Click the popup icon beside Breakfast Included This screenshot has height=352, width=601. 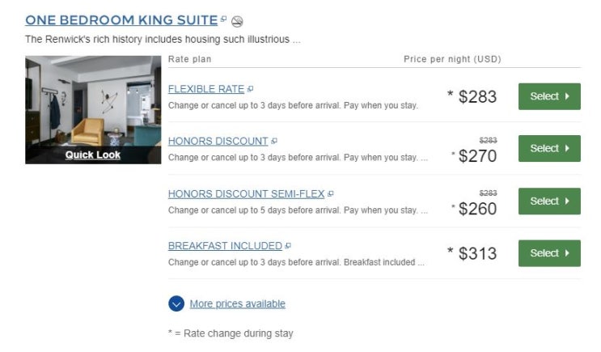point(288,246)
